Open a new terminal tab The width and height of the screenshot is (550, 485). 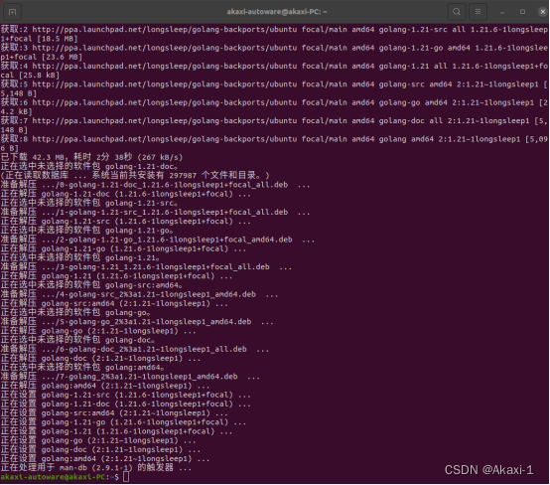click(x=12, y=12)
